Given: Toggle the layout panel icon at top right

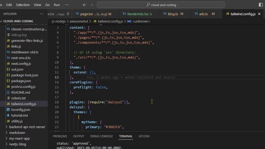Looking at the screenshot, I should pyautogui.click(x=261, y=5).
